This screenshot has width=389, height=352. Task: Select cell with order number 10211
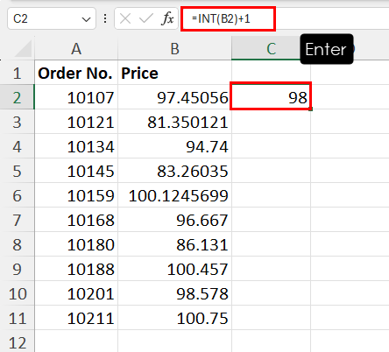tap(76, 318)
